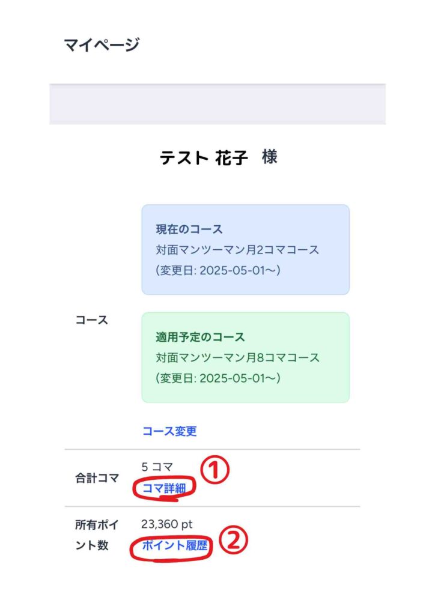The height and width of the screenshot is (615, 435).
Task: Click the user name テスト 花子 様
Action: (218, 158)
